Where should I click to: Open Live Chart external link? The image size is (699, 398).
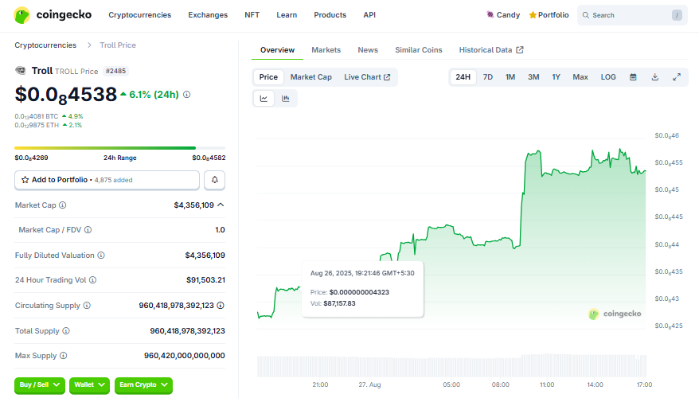367,77
